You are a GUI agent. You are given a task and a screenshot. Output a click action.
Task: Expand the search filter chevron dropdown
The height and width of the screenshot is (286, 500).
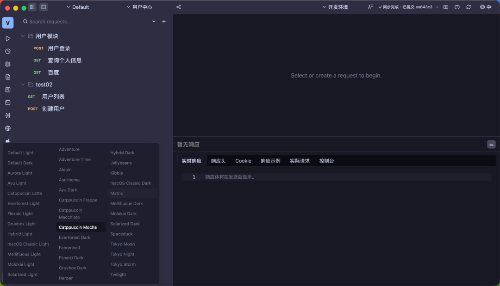click(x=154, y=21)
